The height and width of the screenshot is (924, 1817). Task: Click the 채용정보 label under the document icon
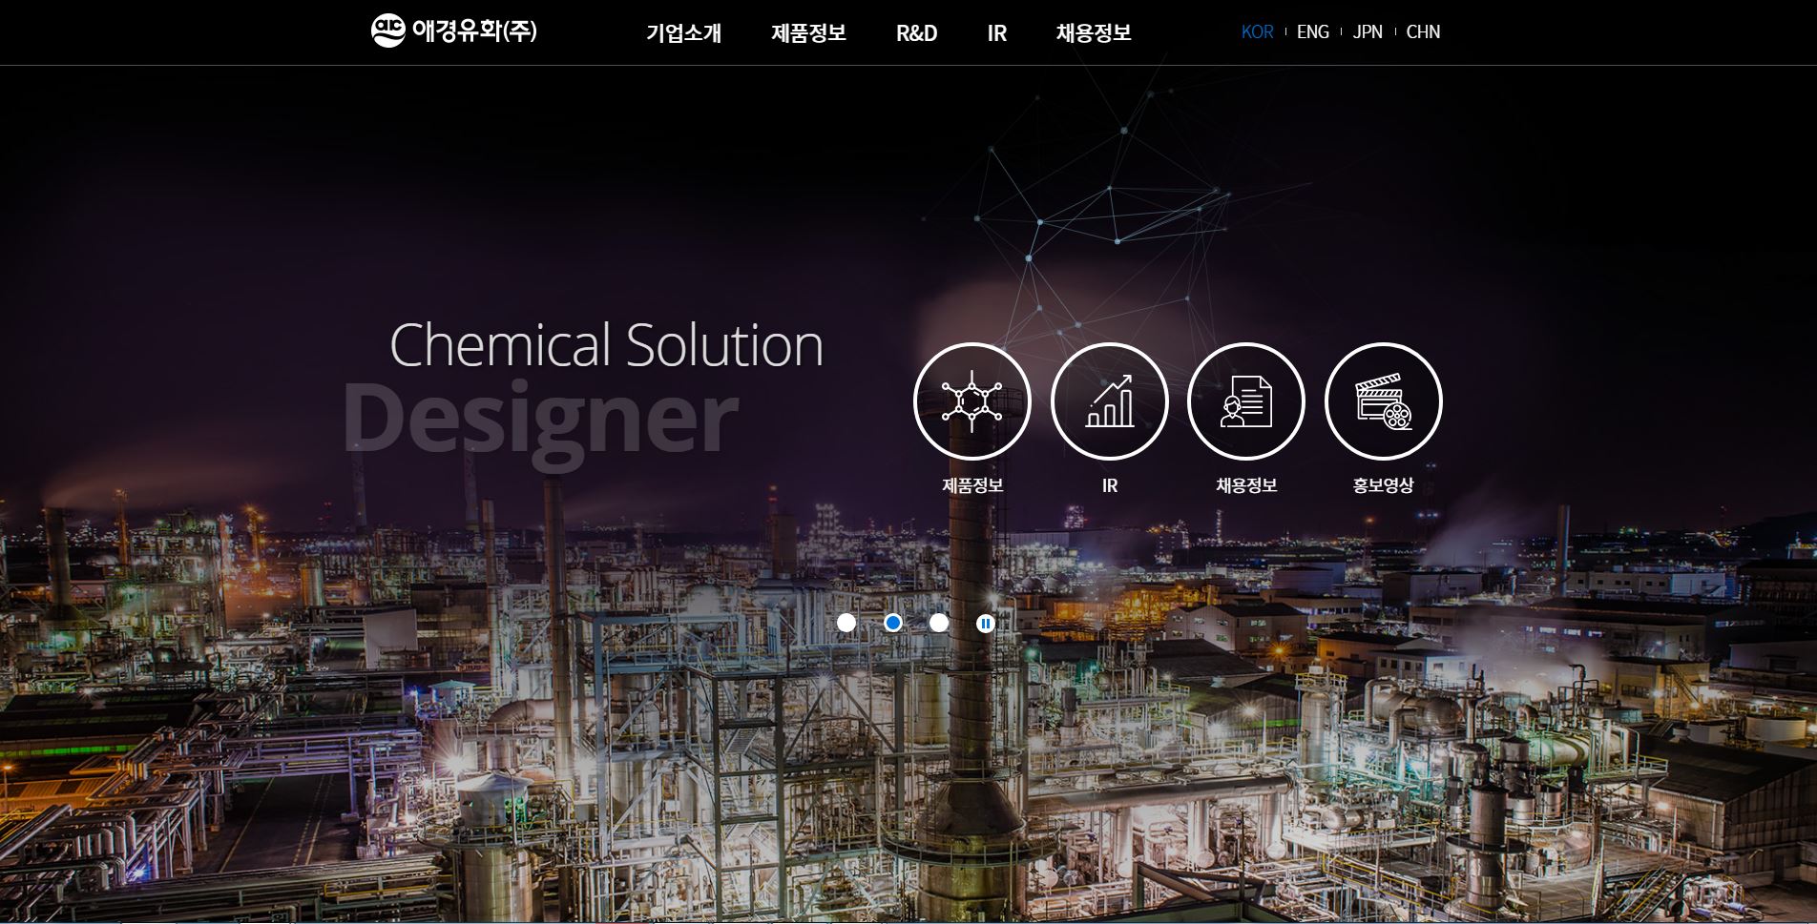[x=1246, y=485]
